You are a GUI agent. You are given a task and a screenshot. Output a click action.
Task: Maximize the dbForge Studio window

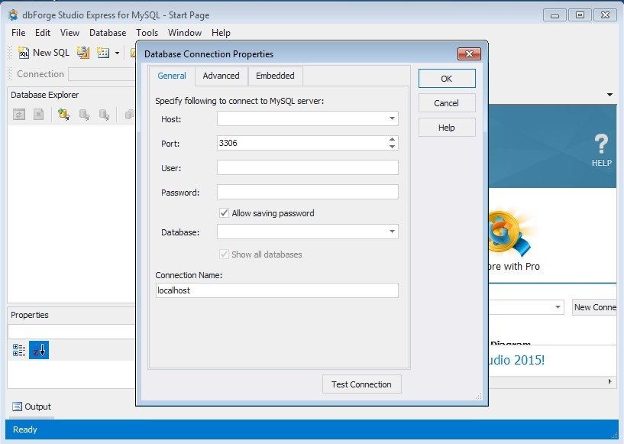(580, 15)
